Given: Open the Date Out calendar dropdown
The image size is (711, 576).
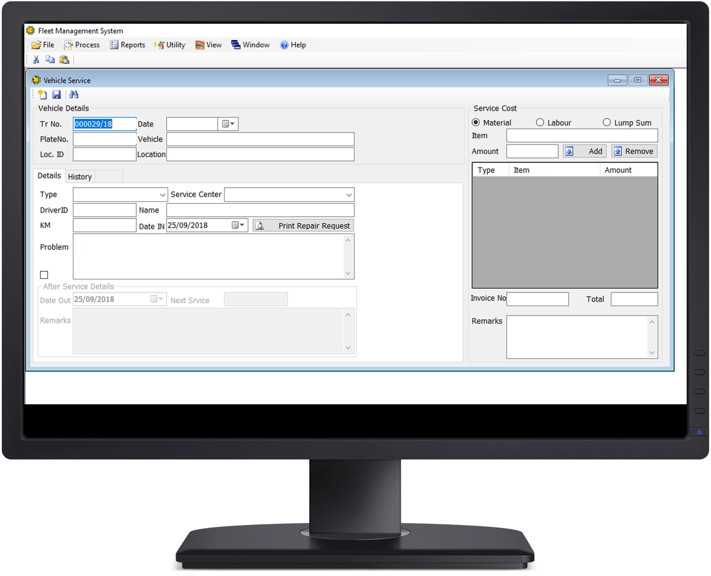Looking at the screenshot, I should pyautogui.click(x=156, y=300).
